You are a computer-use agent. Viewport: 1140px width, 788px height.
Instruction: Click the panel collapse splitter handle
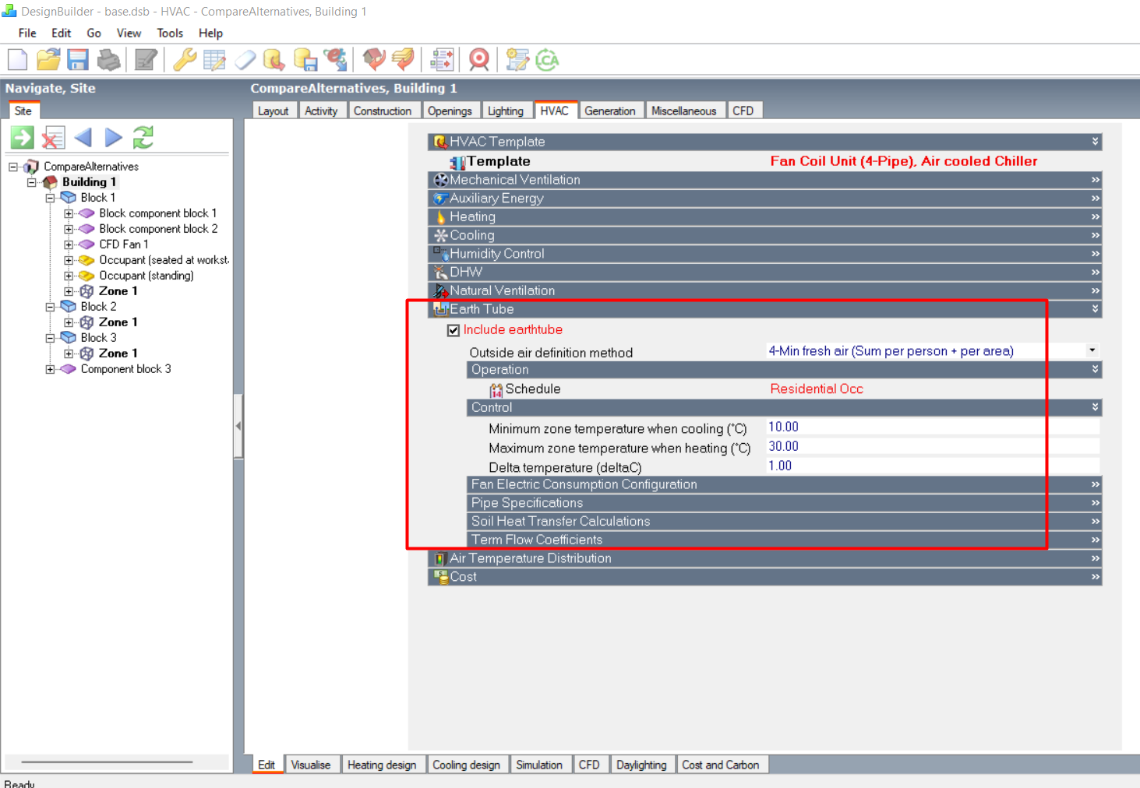[x=238, y=427]
